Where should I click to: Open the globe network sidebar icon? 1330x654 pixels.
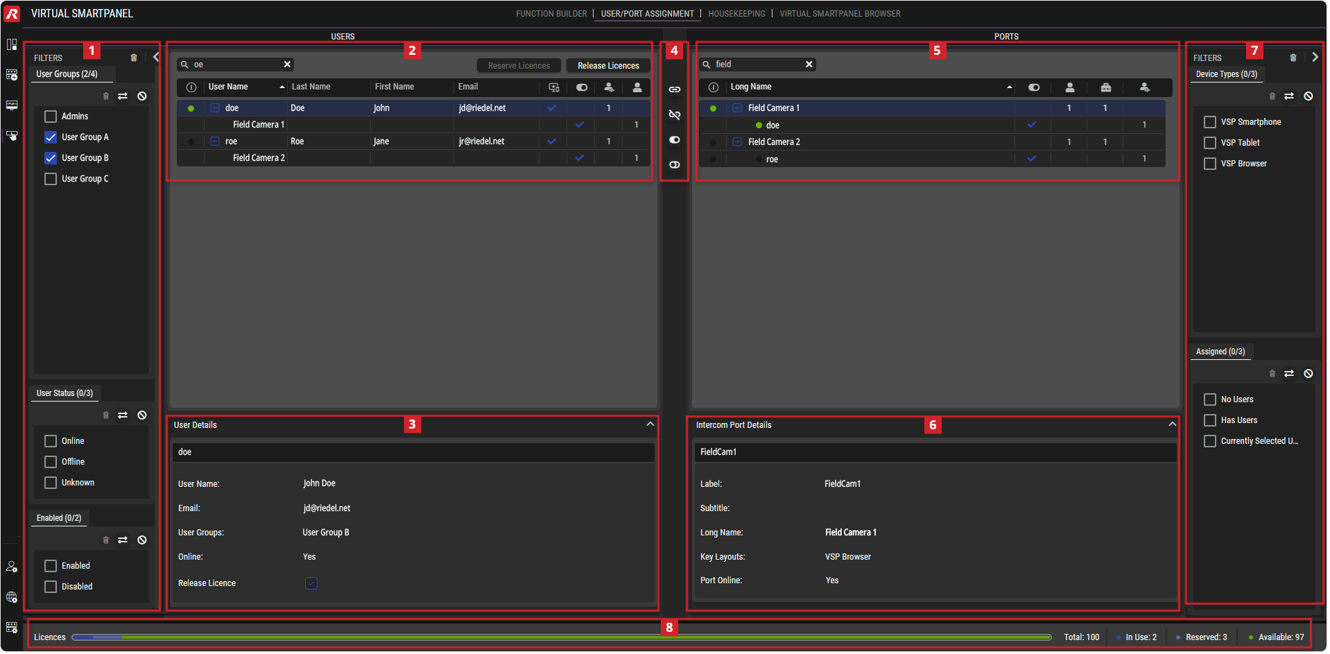click(12, 597)
